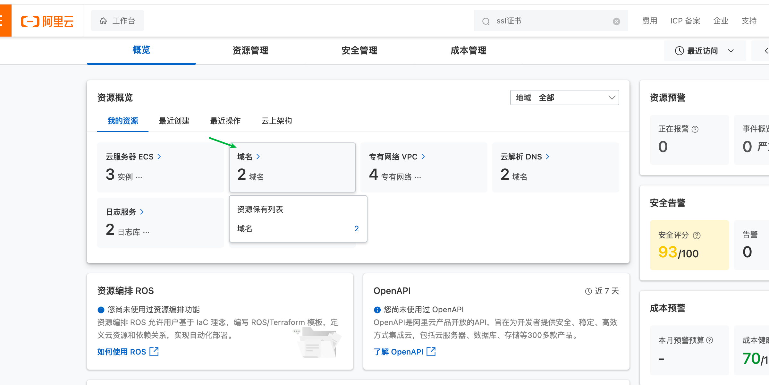Click help icon beside 安全评分
The width and height of the screenshot is (769, 385).
point(697,235)
